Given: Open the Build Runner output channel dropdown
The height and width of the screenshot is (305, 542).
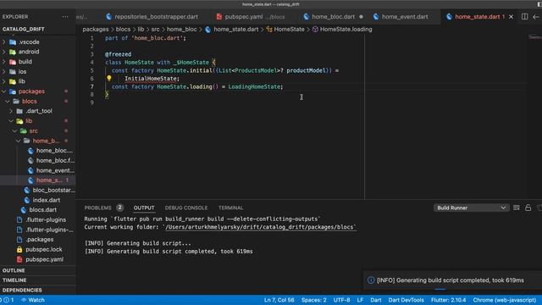Looking at the screenshot, I should pos(471,208).
